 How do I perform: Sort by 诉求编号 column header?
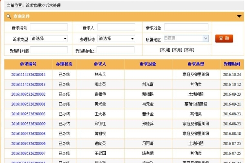[28, 64]
